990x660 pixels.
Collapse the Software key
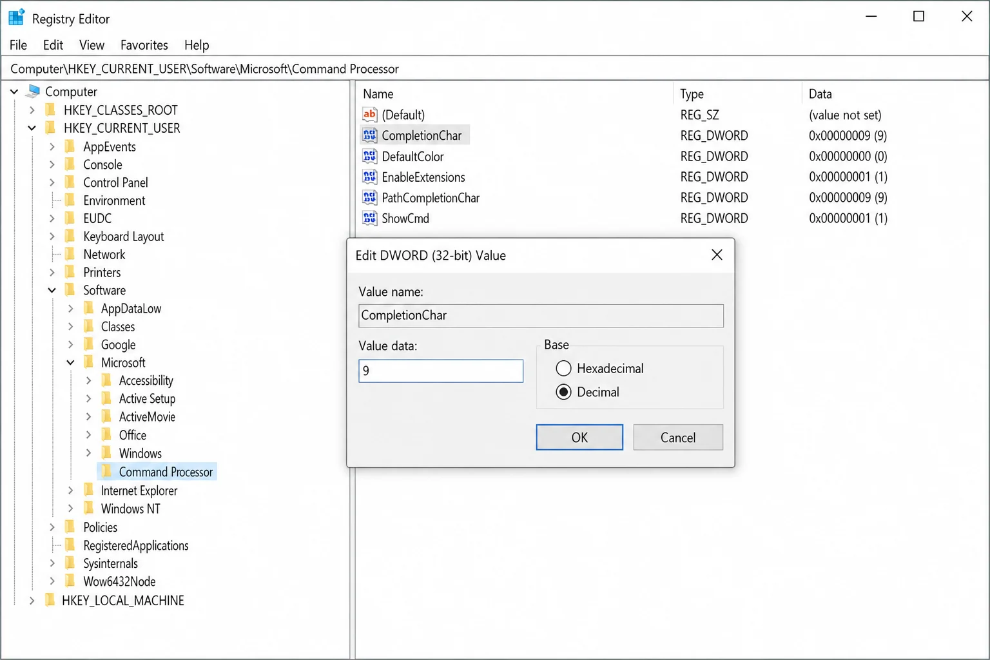click(x=52, y=291)
